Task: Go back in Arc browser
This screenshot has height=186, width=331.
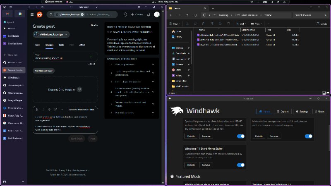Action: pyautogui.click(x=29, y=7)
